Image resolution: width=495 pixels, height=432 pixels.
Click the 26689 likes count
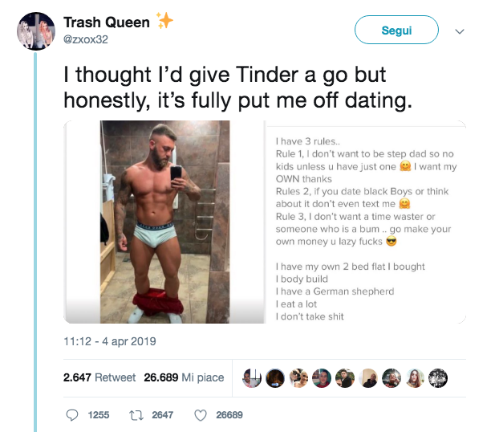(229, 415)
